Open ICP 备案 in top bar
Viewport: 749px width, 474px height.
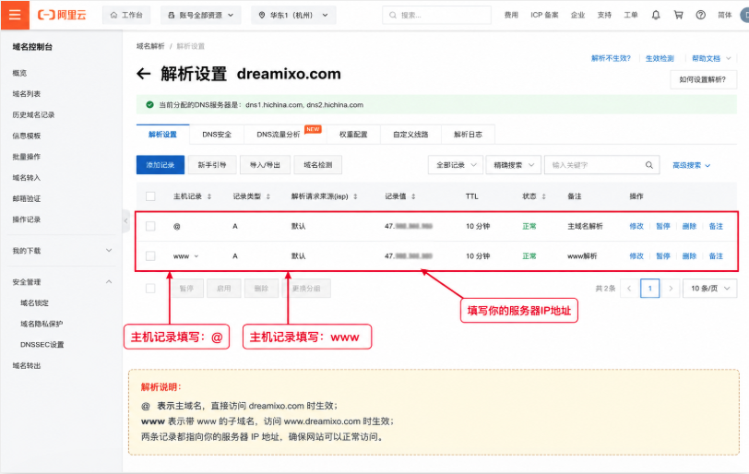[544, 16]
